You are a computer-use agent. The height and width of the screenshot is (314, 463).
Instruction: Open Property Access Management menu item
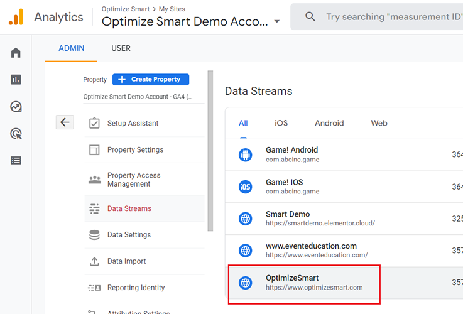[144, 180]
